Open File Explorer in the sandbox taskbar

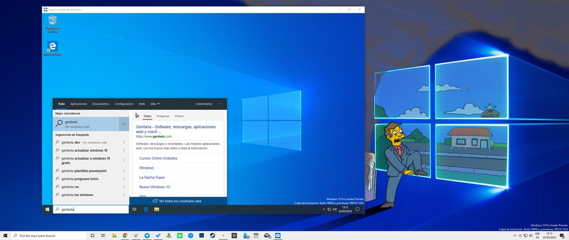(157, 209)
